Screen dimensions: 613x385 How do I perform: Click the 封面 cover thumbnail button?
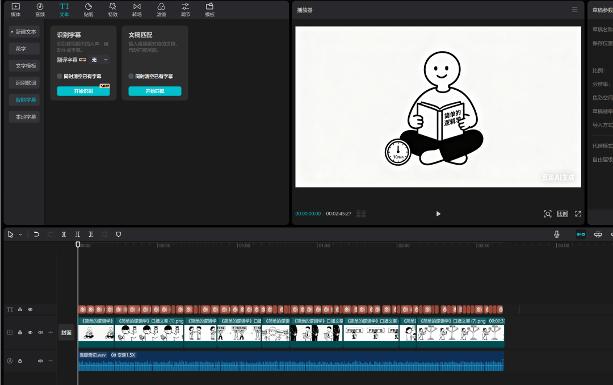click(66, 332)
